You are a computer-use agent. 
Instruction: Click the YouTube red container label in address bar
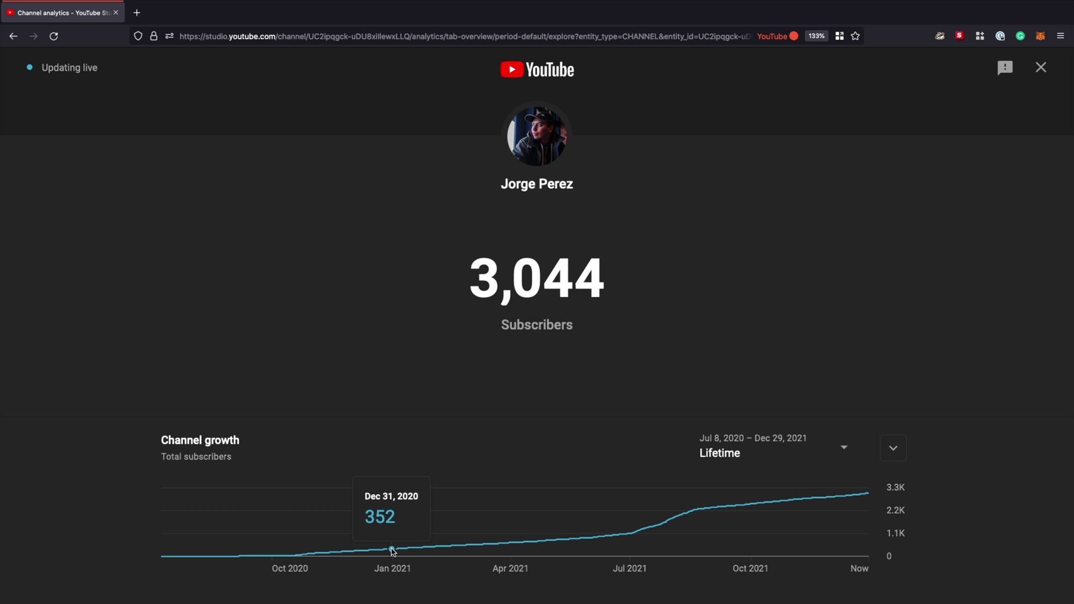777,36
